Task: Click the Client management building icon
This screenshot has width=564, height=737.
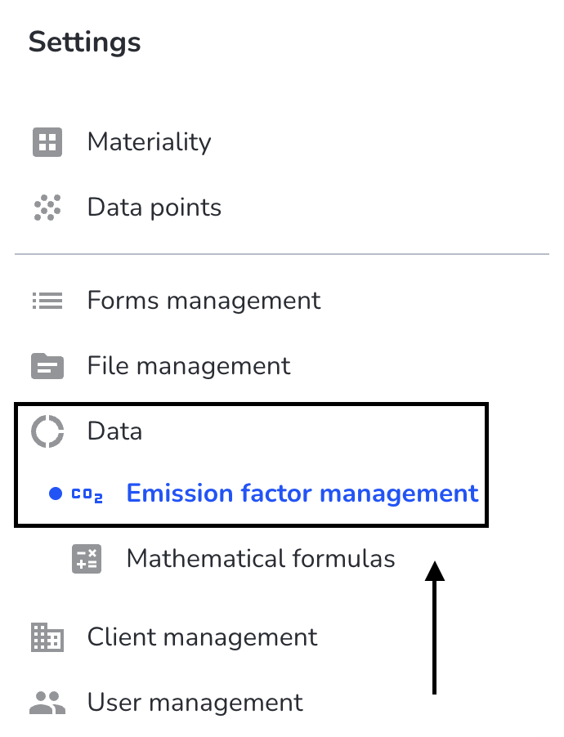Action: (x=47, y=637)
